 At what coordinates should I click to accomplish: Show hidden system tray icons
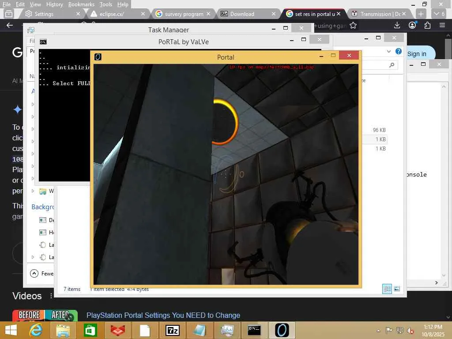click(x=378, y=330)
